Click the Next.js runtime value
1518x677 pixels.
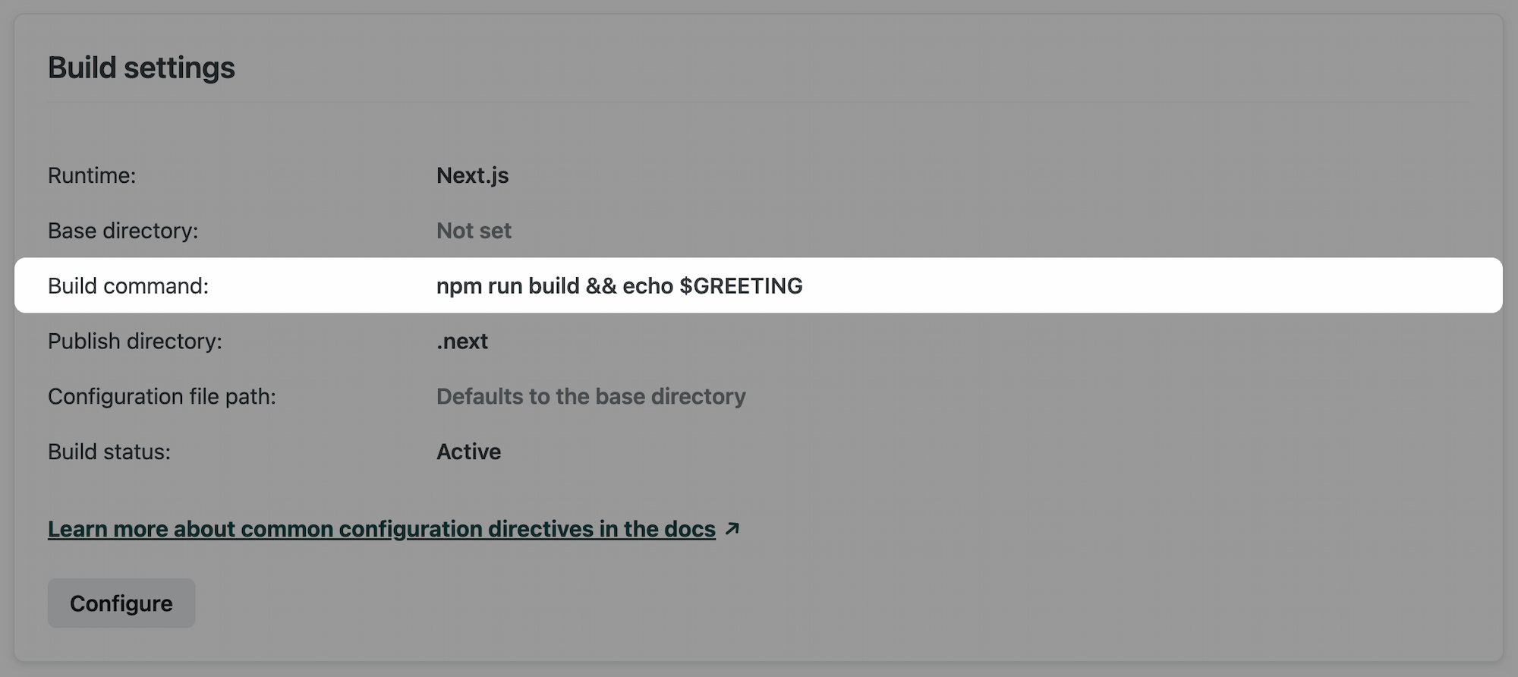click(x=472, y=175)
